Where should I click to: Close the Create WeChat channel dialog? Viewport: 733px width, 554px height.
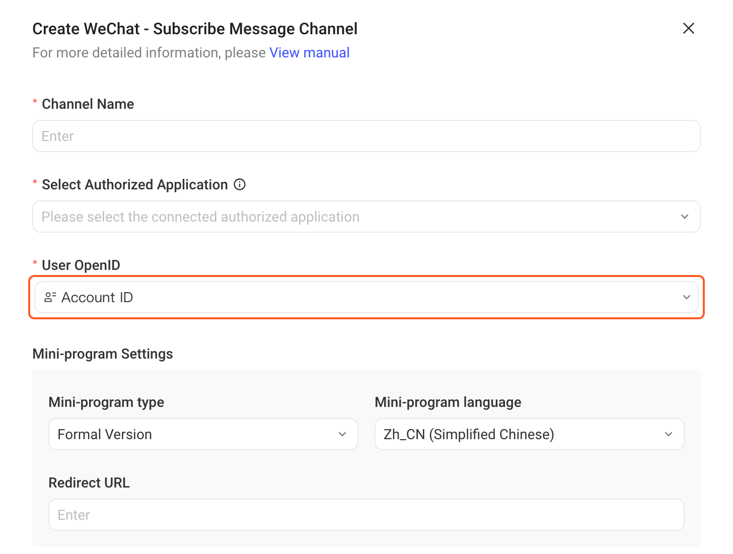coord(688,28)
